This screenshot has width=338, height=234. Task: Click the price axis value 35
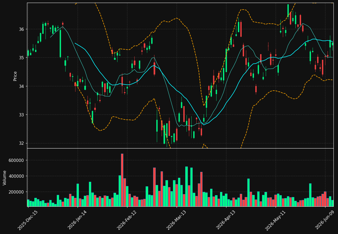point(22,58)
